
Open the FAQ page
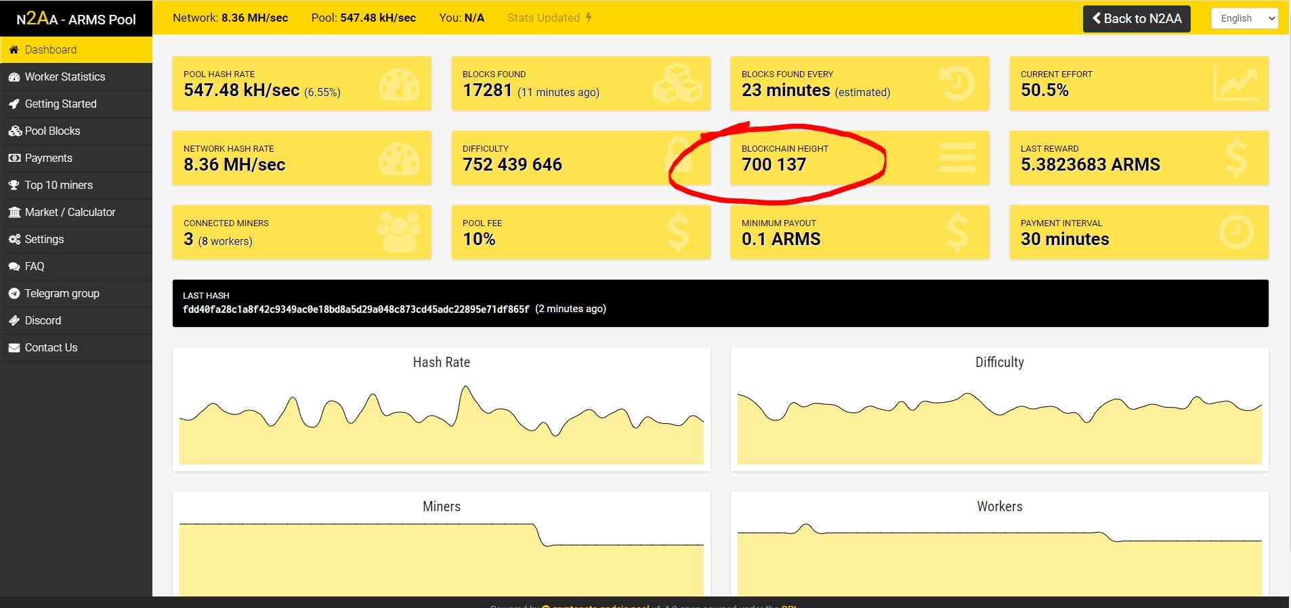point(76,266)
